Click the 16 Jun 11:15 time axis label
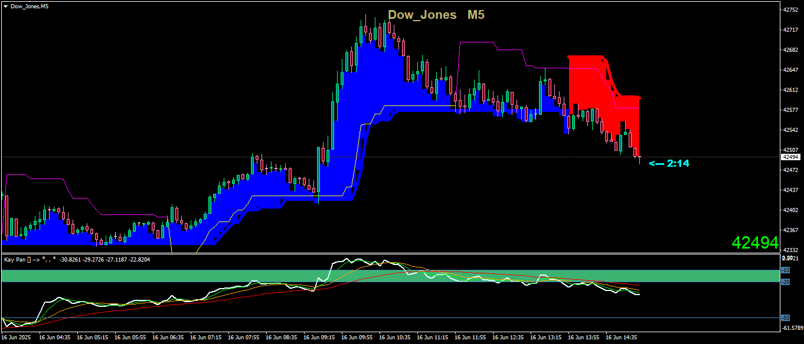 coord(432,338)
